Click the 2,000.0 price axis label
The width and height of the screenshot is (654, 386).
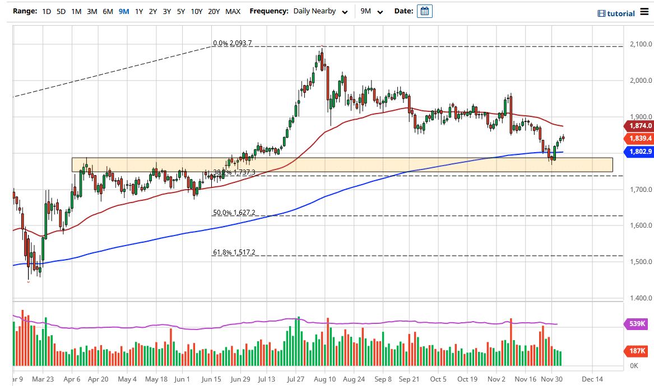coord(641,81)
